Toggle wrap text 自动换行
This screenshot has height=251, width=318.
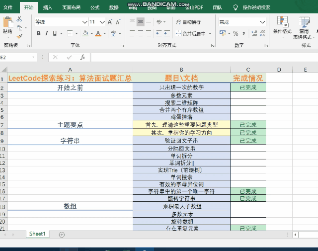coord(188,22)
